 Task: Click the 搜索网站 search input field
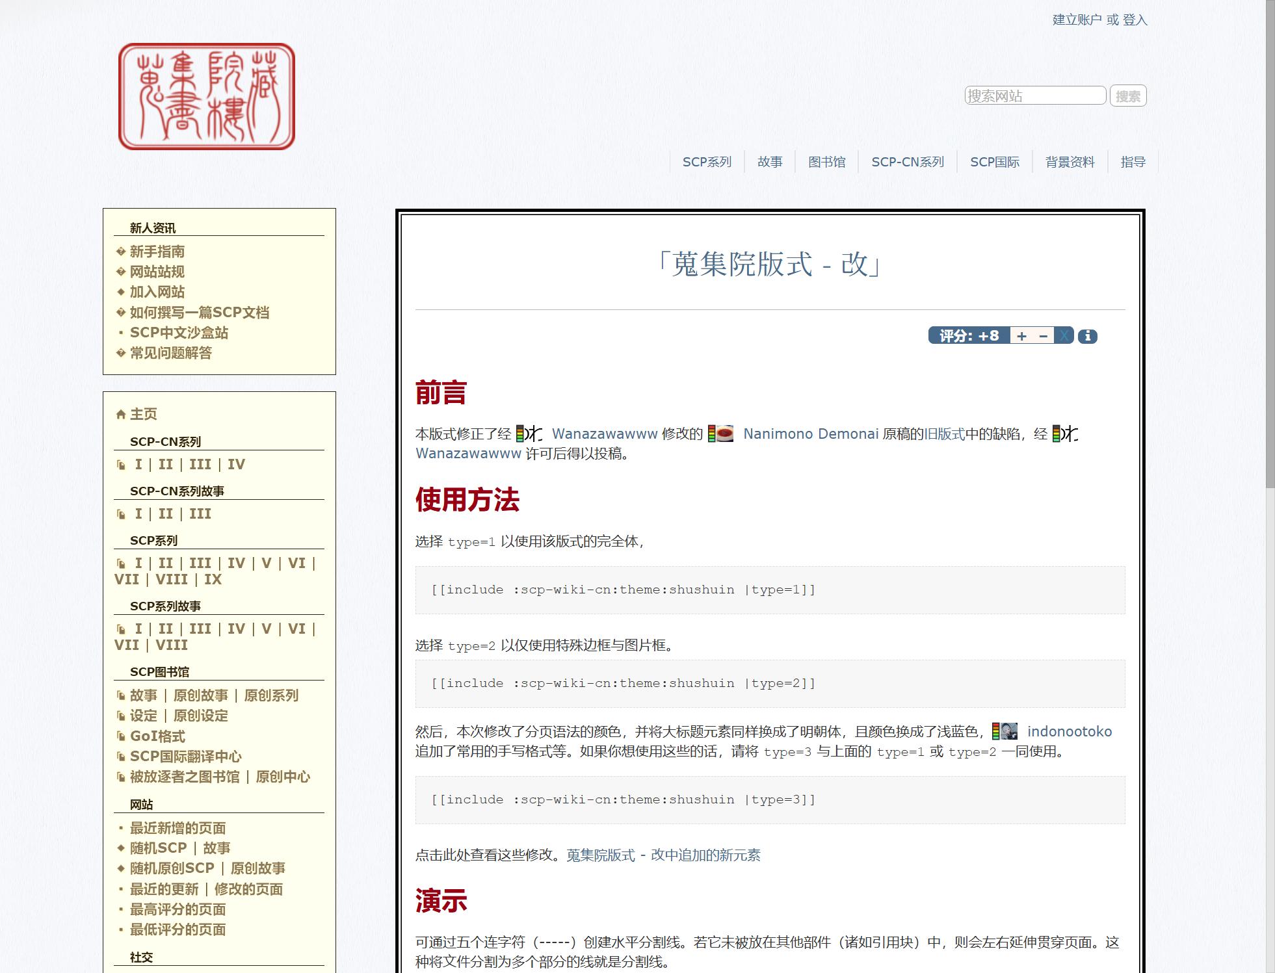[x=1035, y=96]
